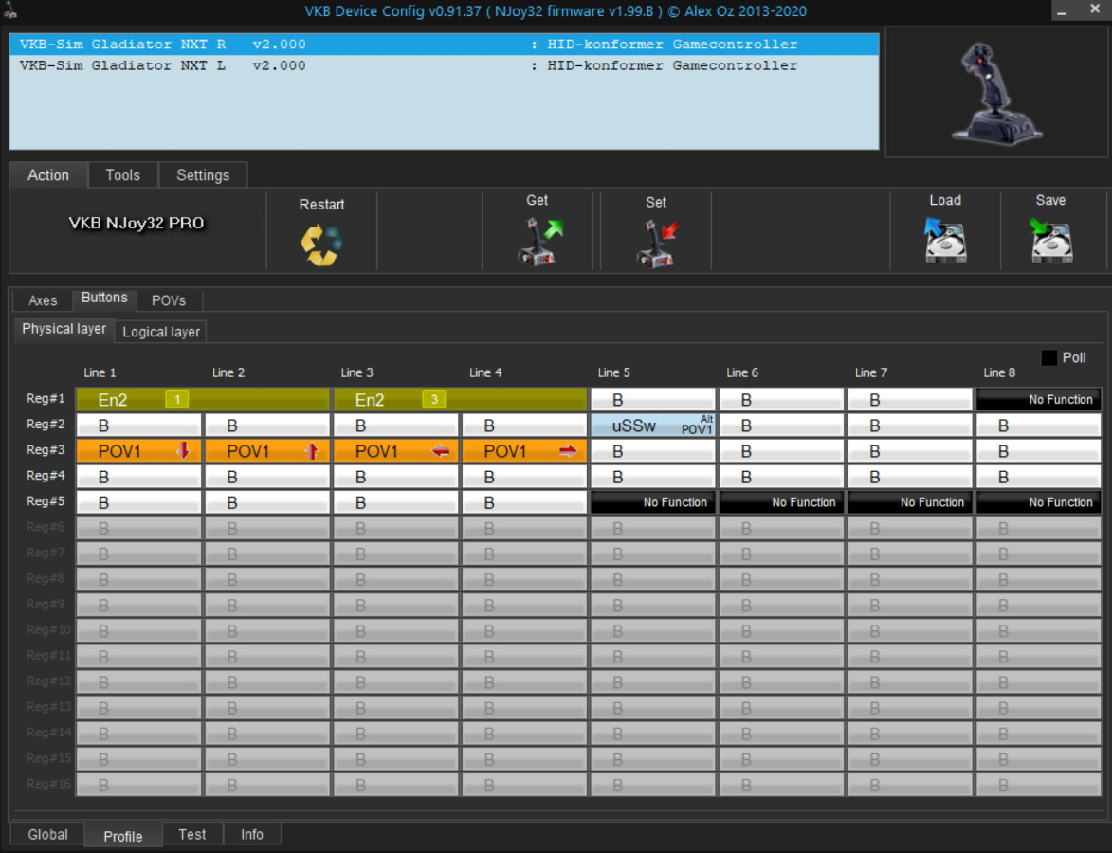The image size is (1112, 853).
Task: Click the Get joystick icon
Action: click(x=540, y=242)
